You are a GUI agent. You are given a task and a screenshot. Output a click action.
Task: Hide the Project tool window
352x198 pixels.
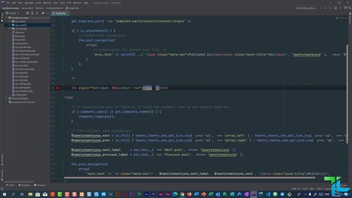click(48, 13)
